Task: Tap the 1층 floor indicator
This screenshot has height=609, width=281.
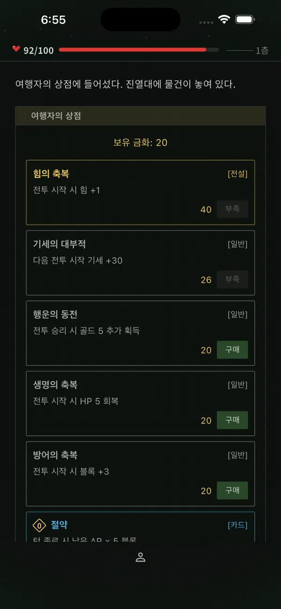Action: [262, 51]
